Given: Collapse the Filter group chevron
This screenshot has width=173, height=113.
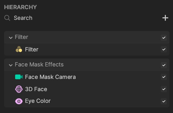Looking at the screenshot, I should (x=11, y=38).
